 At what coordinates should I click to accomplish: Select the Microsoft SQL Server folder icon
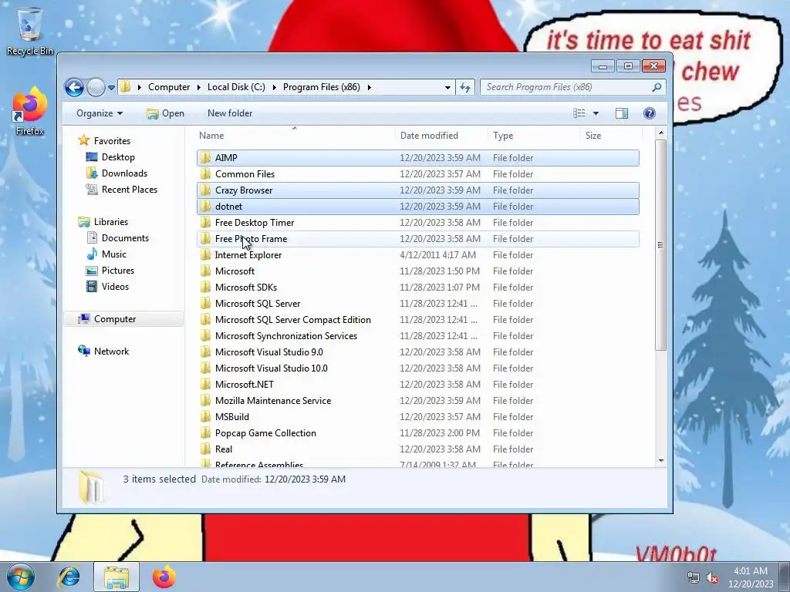[x=205, y=304]
